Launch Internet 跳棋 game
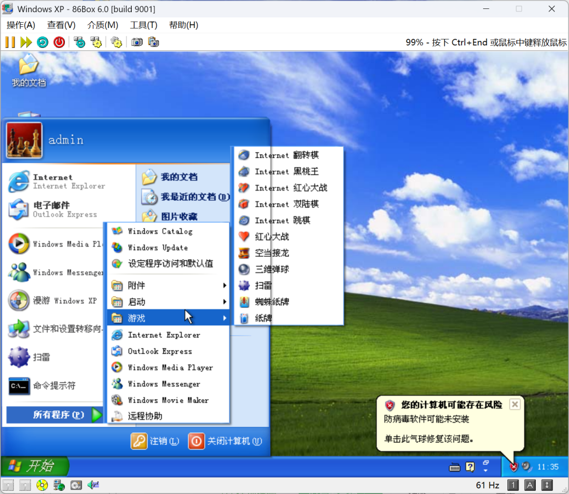 tap(289, 220)
